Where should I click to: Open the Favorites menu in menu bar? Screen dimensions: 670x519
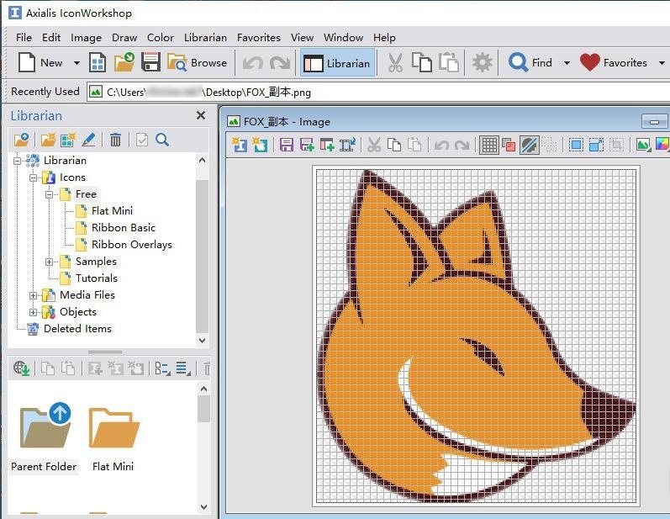click(x=258, y=37)
